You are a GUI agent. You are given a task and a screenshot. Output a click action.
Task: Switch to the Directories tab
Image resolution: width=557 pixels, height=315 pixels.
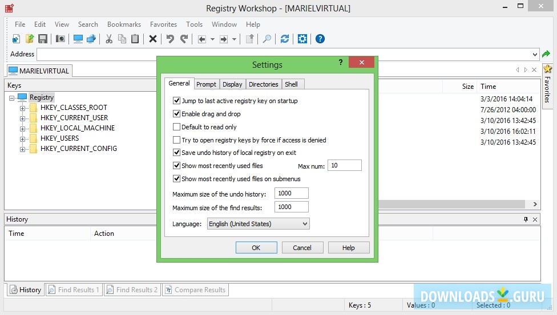(263, 84)
